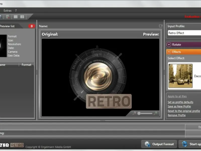Click the Start button with blue arrow icon

190,144
